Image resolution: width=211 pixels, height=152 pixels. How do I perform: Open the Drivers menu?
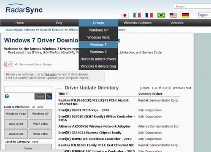coord(98,23)
